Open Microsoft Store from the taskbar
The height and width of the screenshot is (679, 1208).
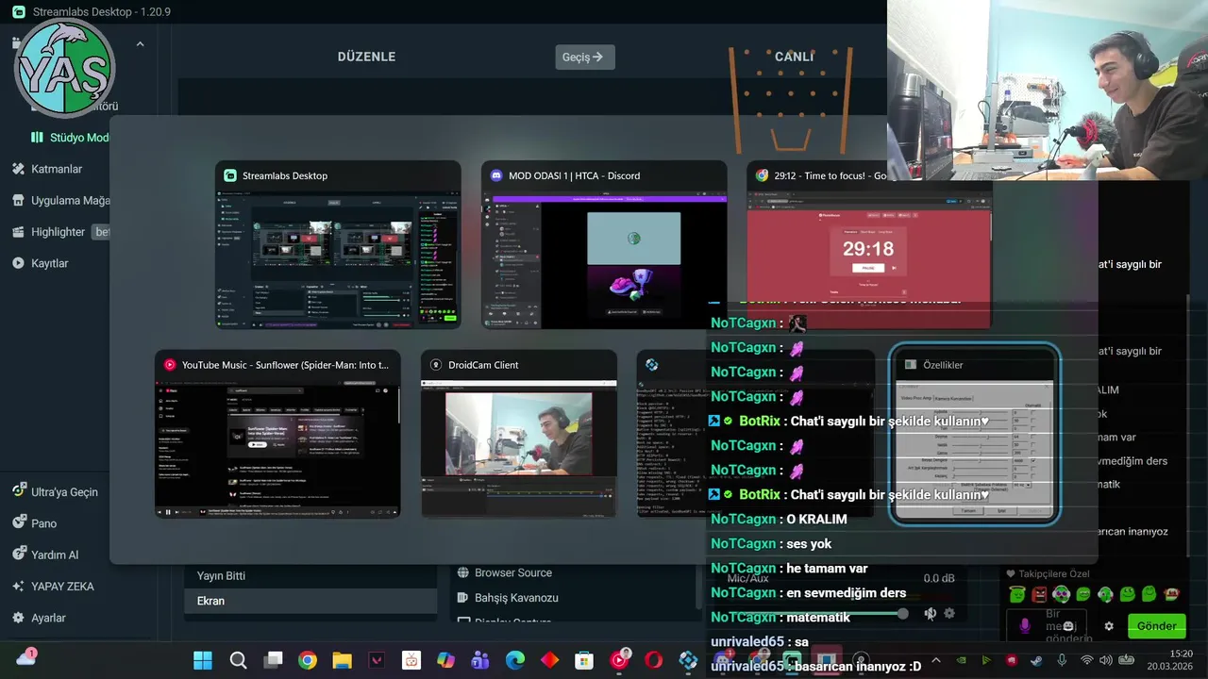584,660
